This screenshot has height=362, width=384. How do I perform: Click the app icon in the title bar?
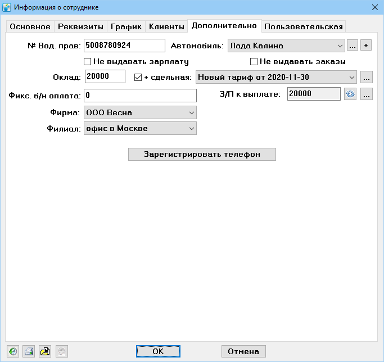pos(7,7)
